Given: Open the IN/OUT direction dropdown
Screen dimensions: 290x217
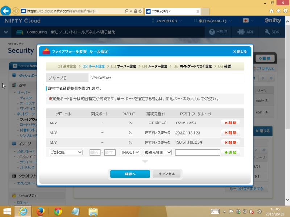Looking at the screenshot, I should tap(130, 152).
